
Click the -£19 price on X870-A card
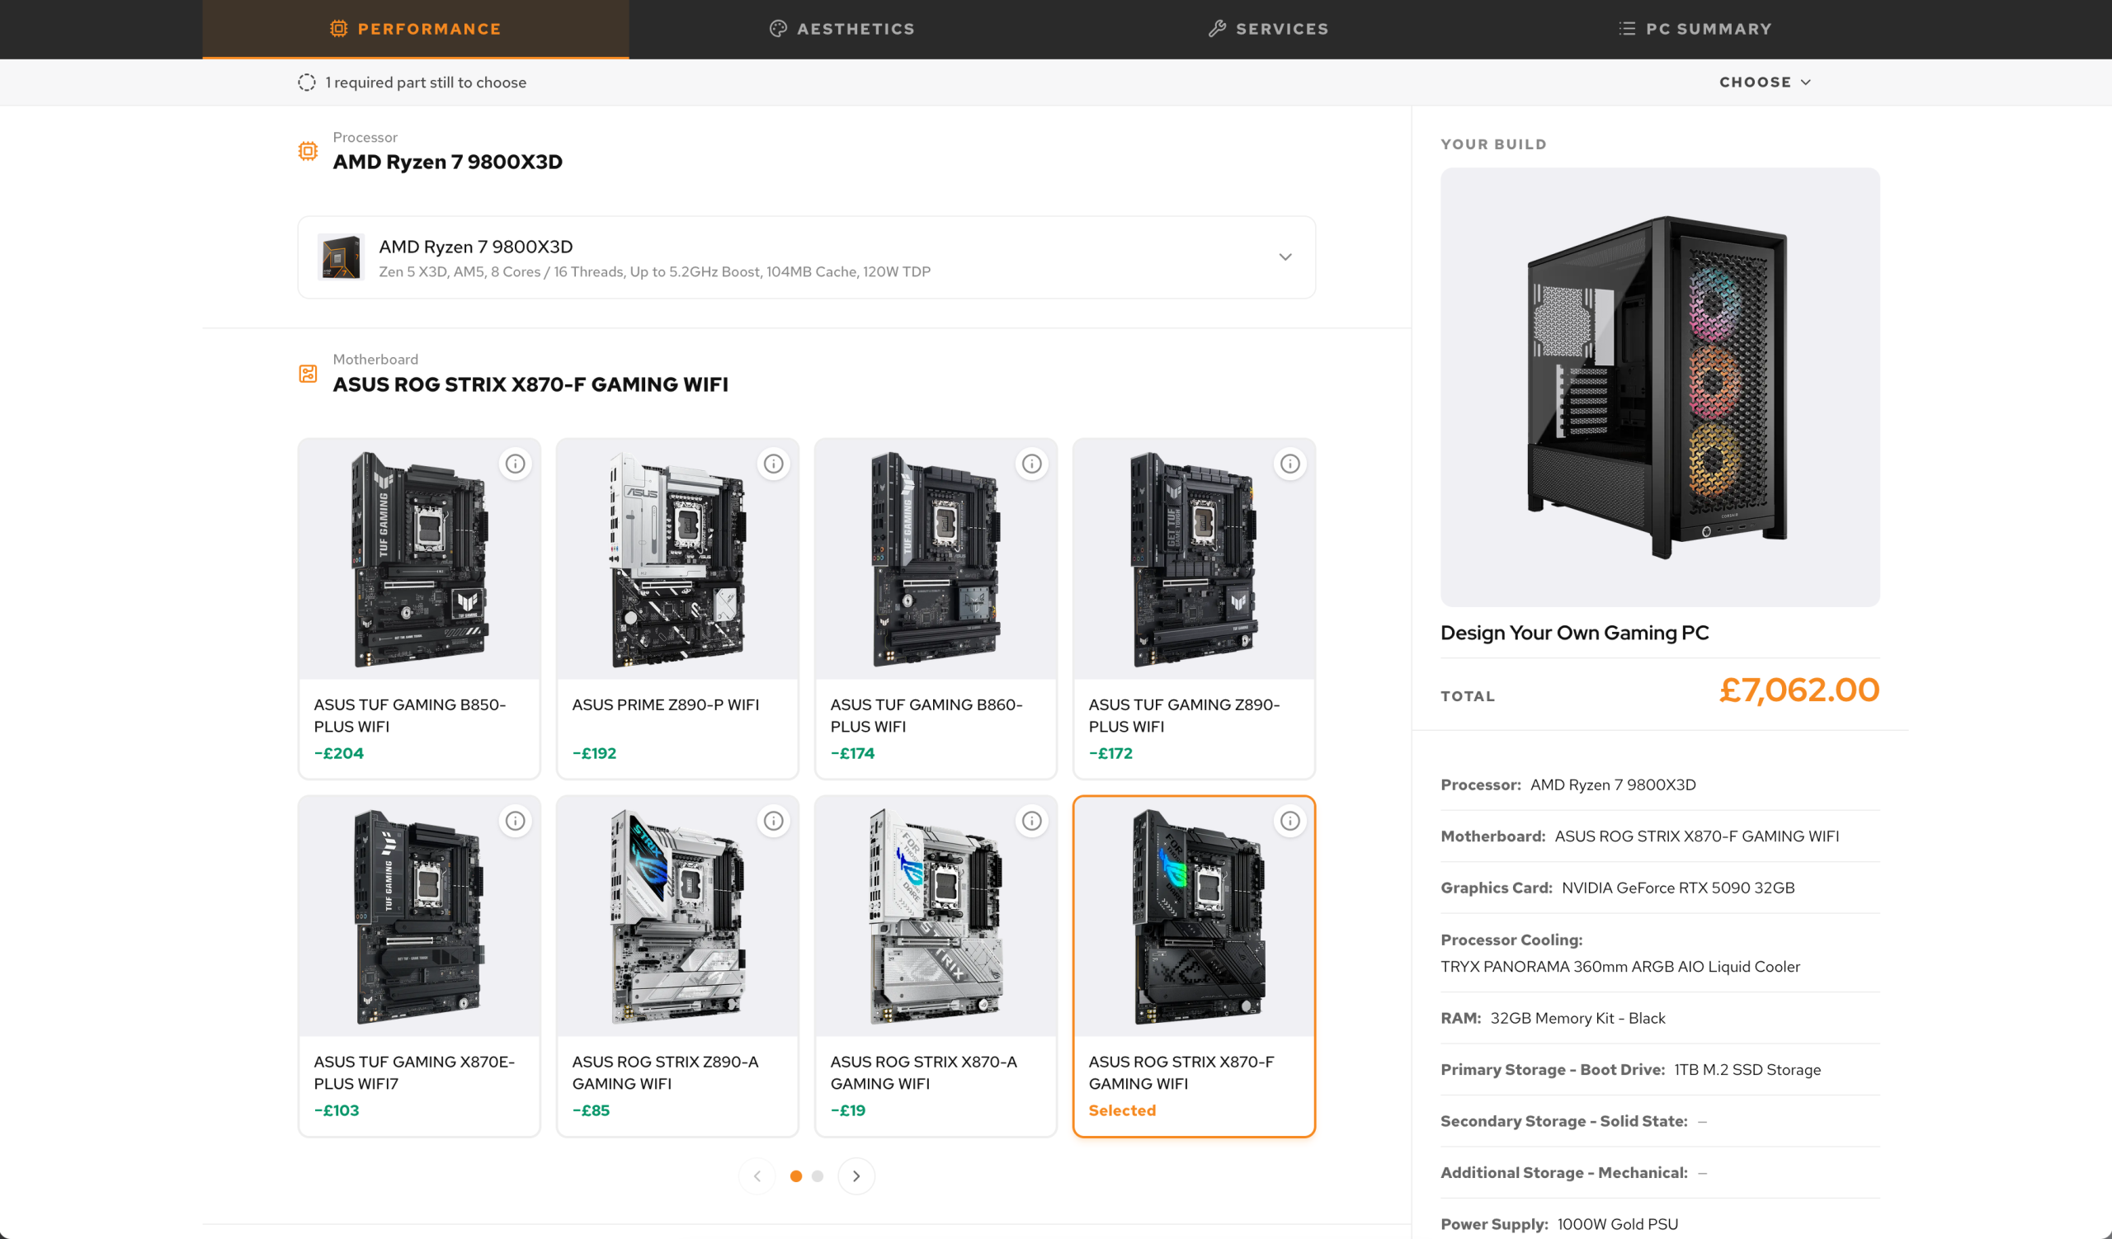point(848,1110)
